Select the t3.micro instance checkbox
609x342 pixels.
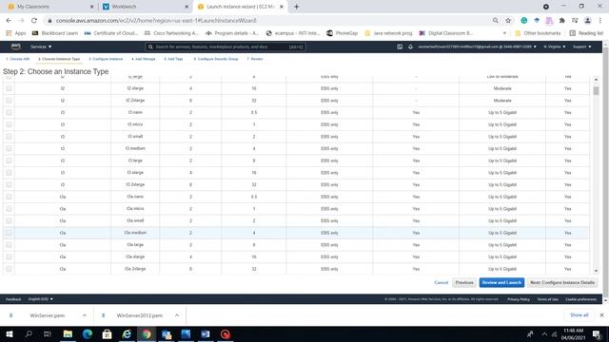[9, 124]
